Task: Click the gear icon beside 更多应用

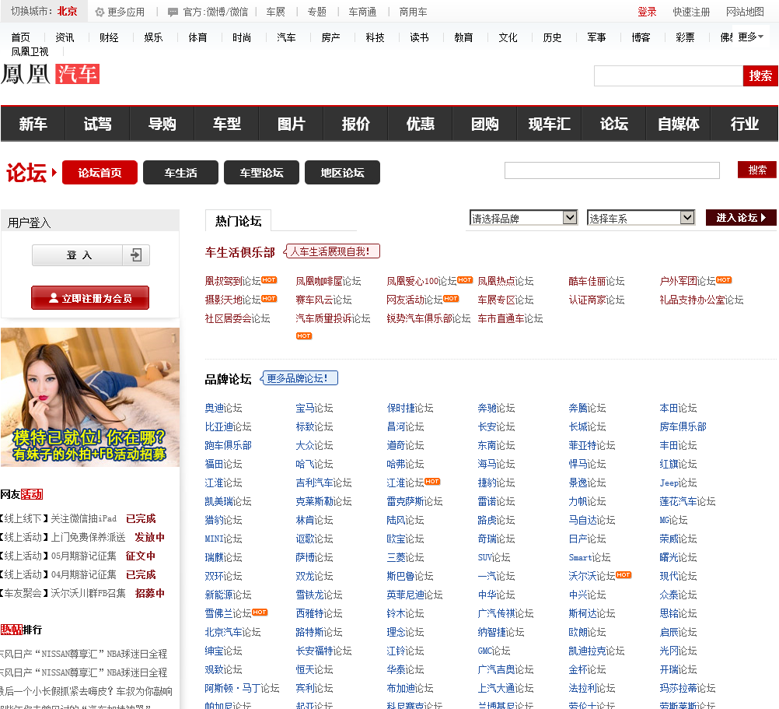Action: 100,12
